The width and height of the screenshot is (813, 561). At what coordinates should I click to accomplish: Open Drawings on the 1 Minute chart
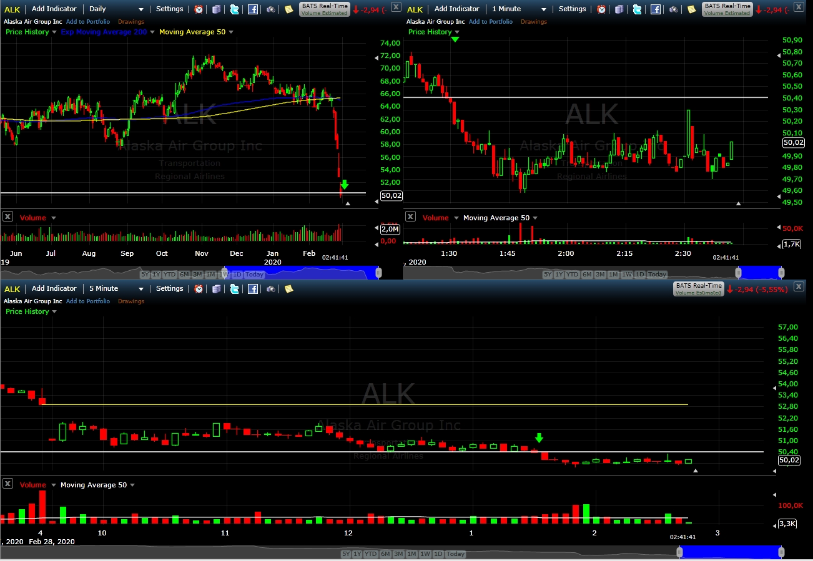(x=534, y=22)
